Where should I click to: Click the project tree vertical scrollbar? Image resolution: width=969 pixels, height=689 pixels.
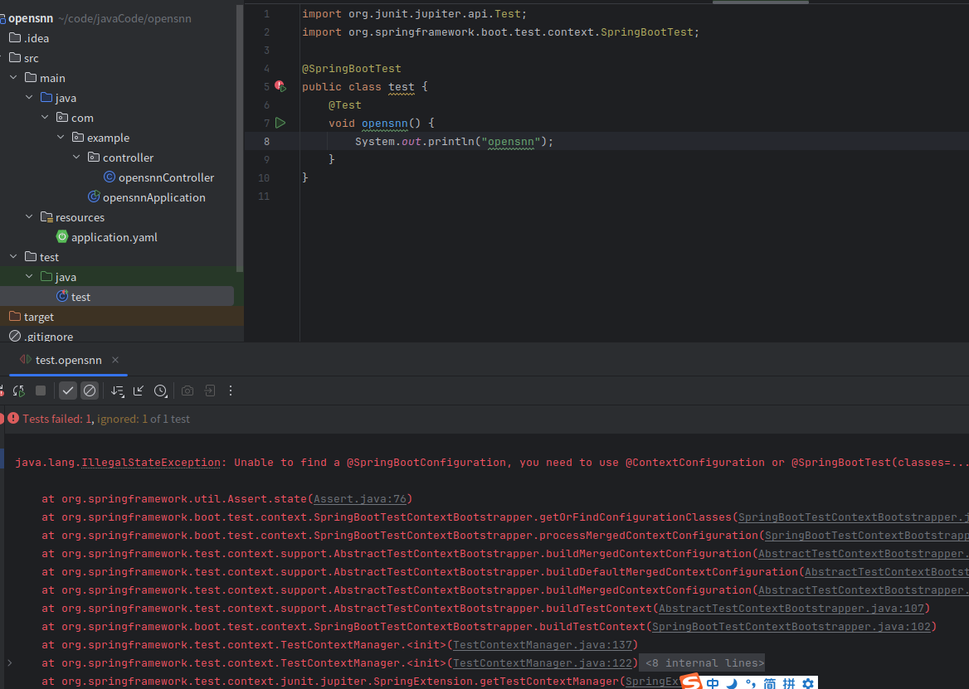(240, 139)
